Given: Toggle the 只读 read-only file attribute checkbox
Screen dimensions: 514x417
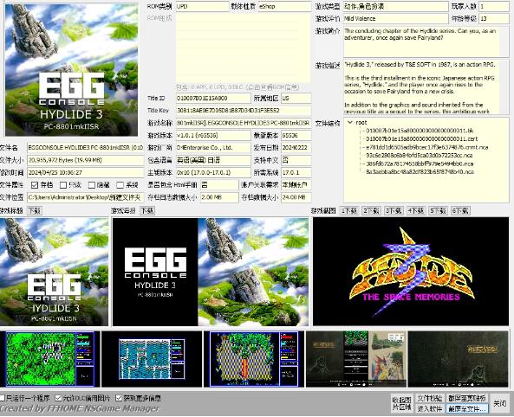Looking at the screenshot, I should pos(63,185).
